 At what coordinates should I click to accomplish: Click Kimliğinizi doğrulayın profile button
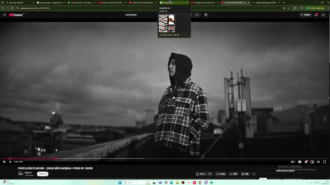(x=315, y=8)
